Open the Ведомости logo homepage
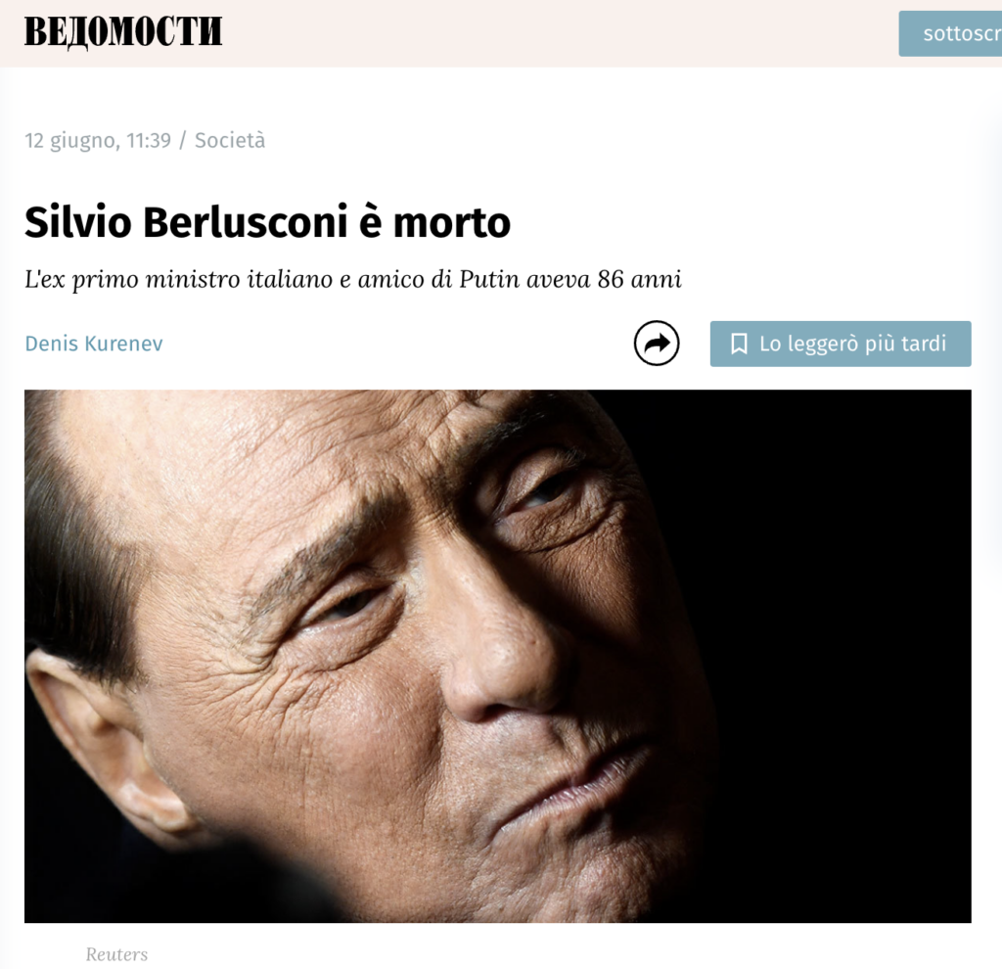This screenshot has height=969, width=1002. click(123, 31)
